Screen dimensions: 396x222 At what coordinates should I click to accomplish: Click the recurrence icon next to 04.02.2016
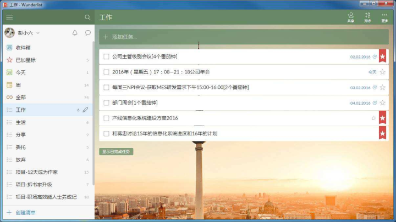coord(375,103)
